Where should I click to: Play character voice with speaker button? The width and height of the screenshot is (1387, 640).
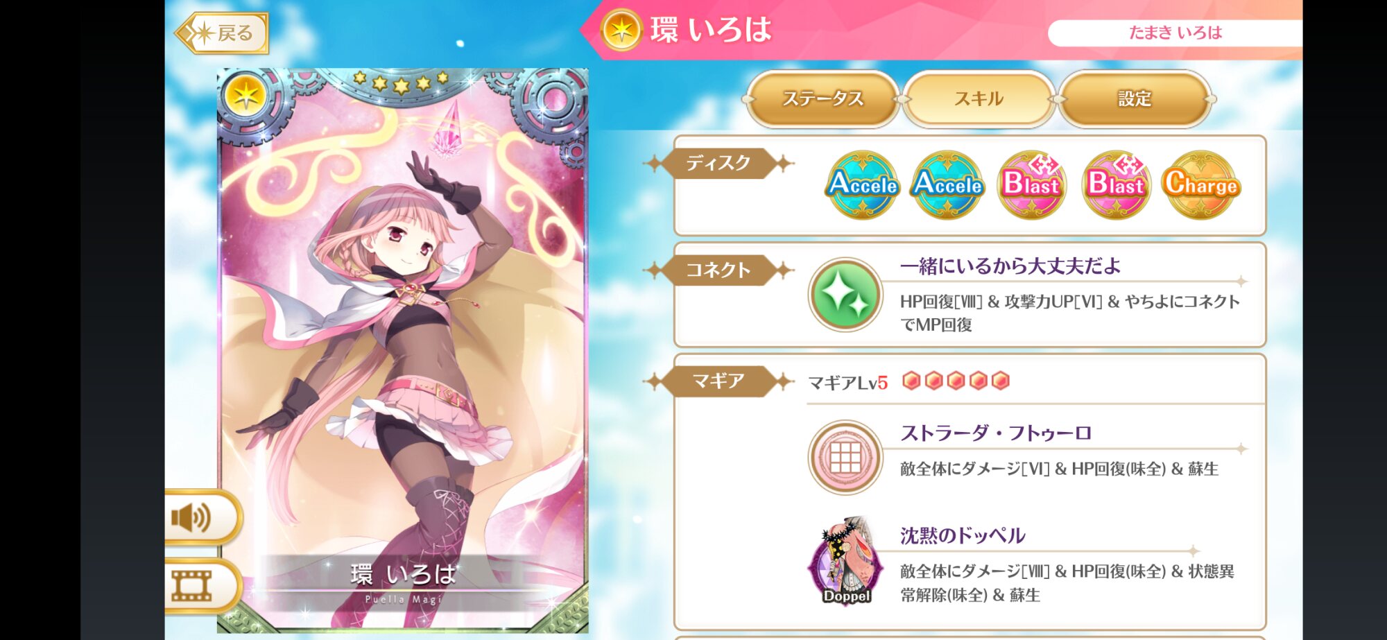pyautogui.click(x=200, y=517)
